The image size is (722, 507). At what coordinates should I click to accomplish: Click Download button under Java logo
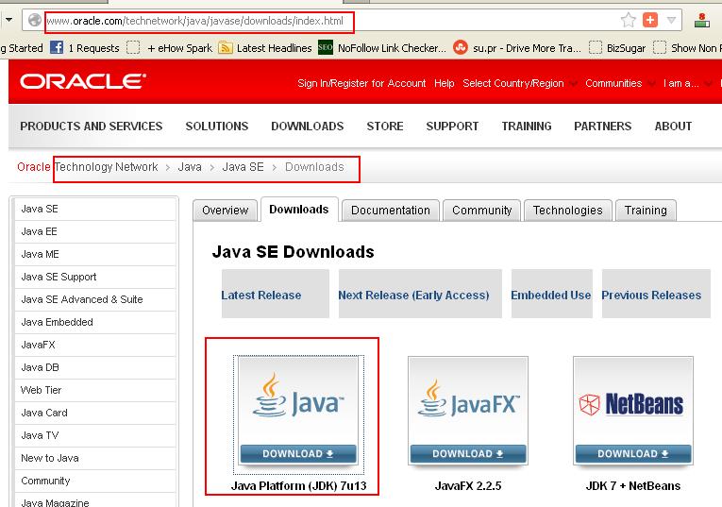coord(298,453)
